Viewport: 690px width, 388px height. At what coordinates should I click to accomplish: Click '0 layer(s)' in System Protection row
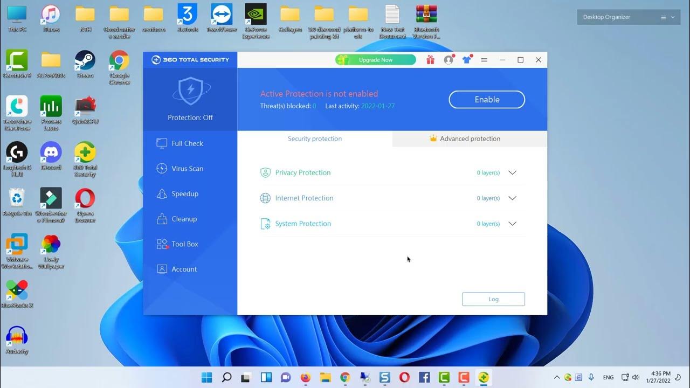(488, 224)
